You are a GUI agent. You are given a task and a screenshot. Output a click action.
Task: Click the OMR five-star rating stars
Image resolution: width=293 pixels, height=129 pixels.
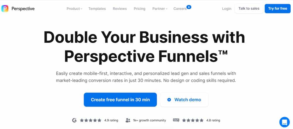[193, 121]
